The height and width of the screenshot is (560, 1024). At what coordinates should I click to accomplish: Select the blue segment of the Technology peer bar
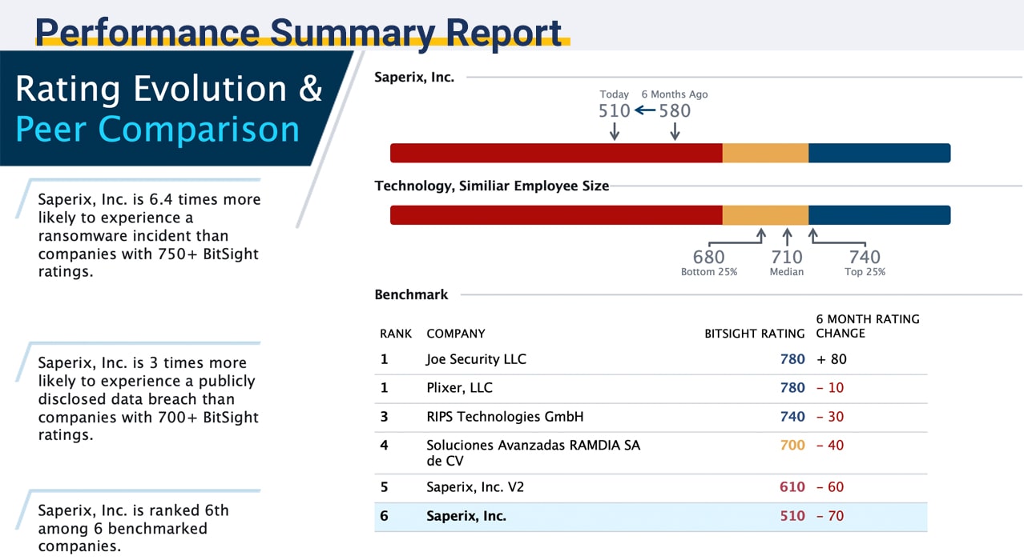[x=879, y=215]
